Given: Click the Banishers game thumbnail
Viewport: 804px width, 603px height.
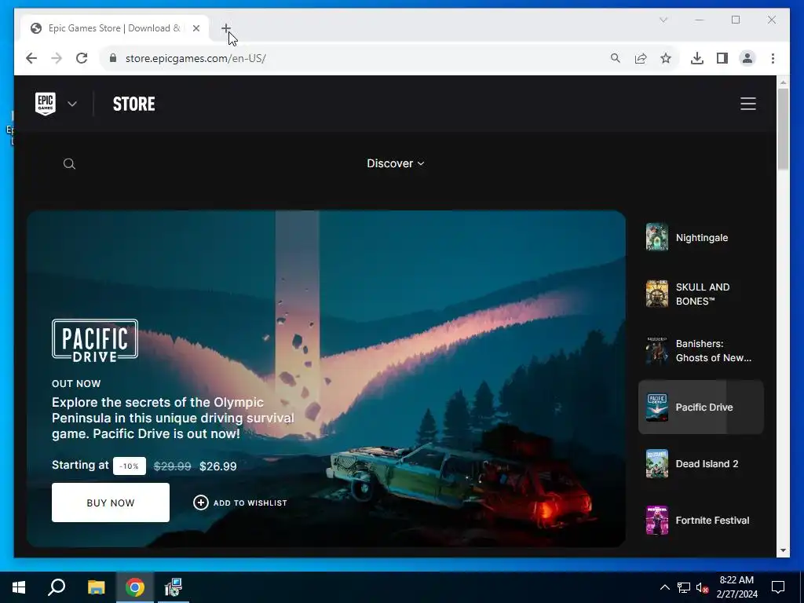Looking at the screenshot, I should pos(657,350).
